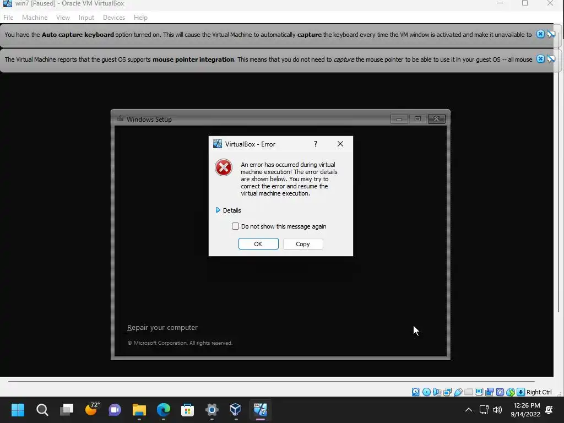This screenshot has width=564, height=423.
Task: Open Oracle VM VirtualBox Manager from taskbar
Action: [236, 410]
